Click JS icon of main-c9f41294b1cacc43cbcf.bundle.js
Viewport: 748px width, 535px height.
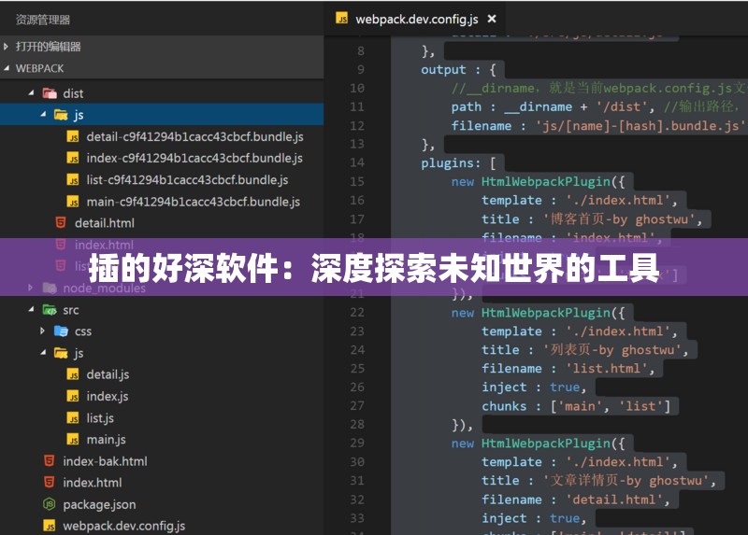point(73,202)
